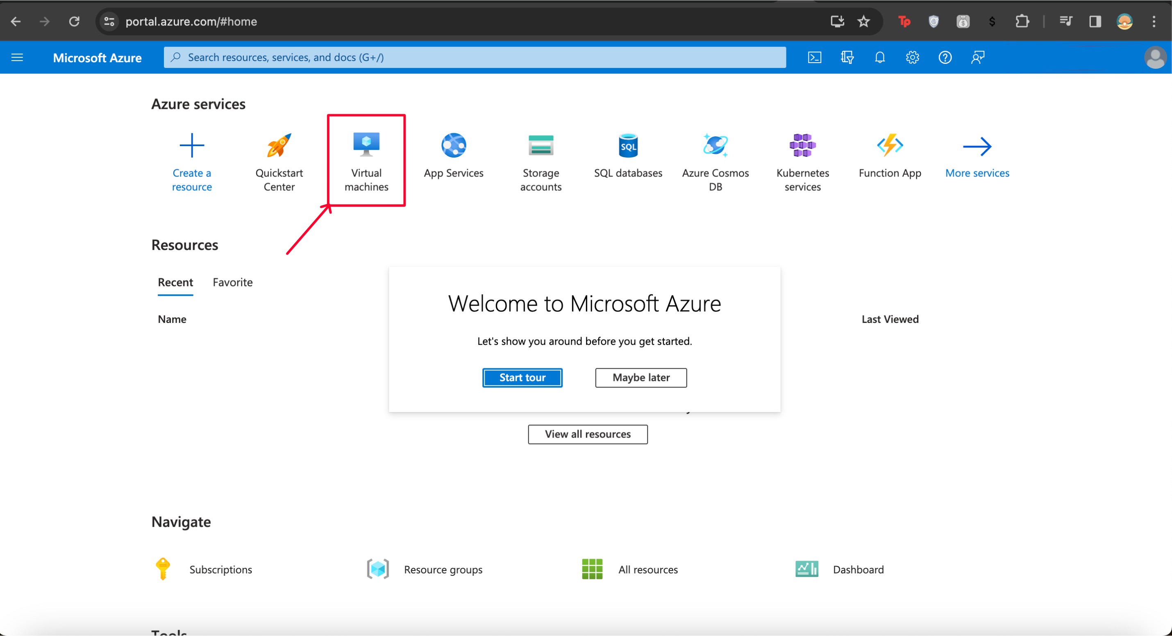
Task: Click the help question mark icon
Action: (x=945, y=57)
